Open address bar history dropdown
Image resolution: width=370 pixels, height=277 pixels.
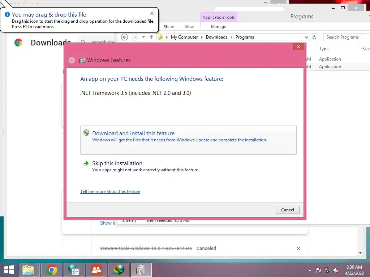tap(306, 37)
